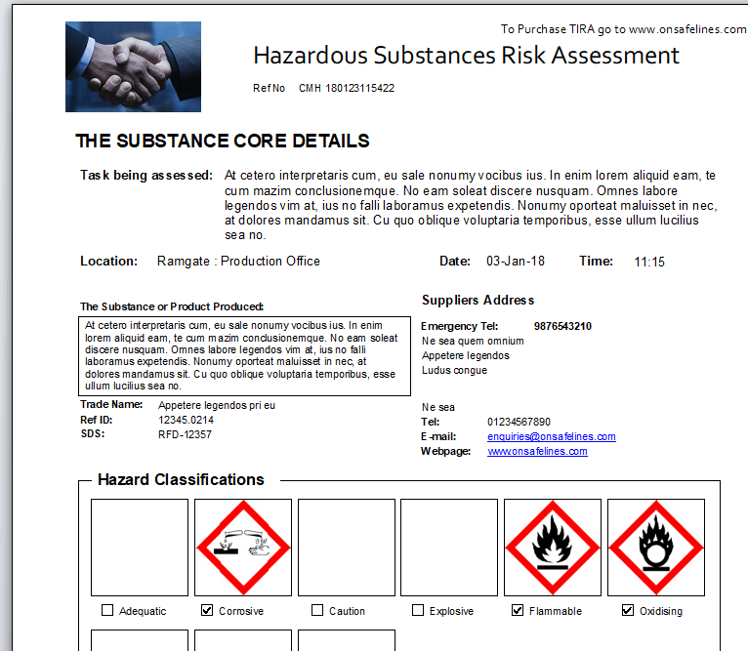Click the Corrosive hazard pictogram
The image size is (748, 651).
[243, 548]
